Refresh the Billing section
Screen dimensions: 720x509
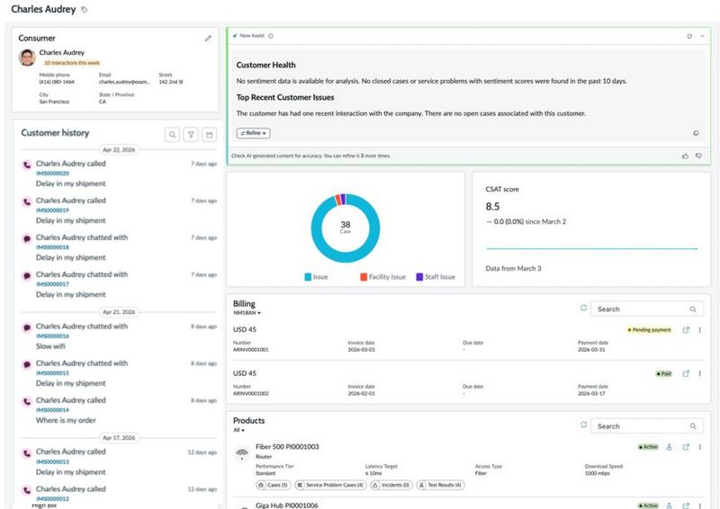(x=583, y=308)
